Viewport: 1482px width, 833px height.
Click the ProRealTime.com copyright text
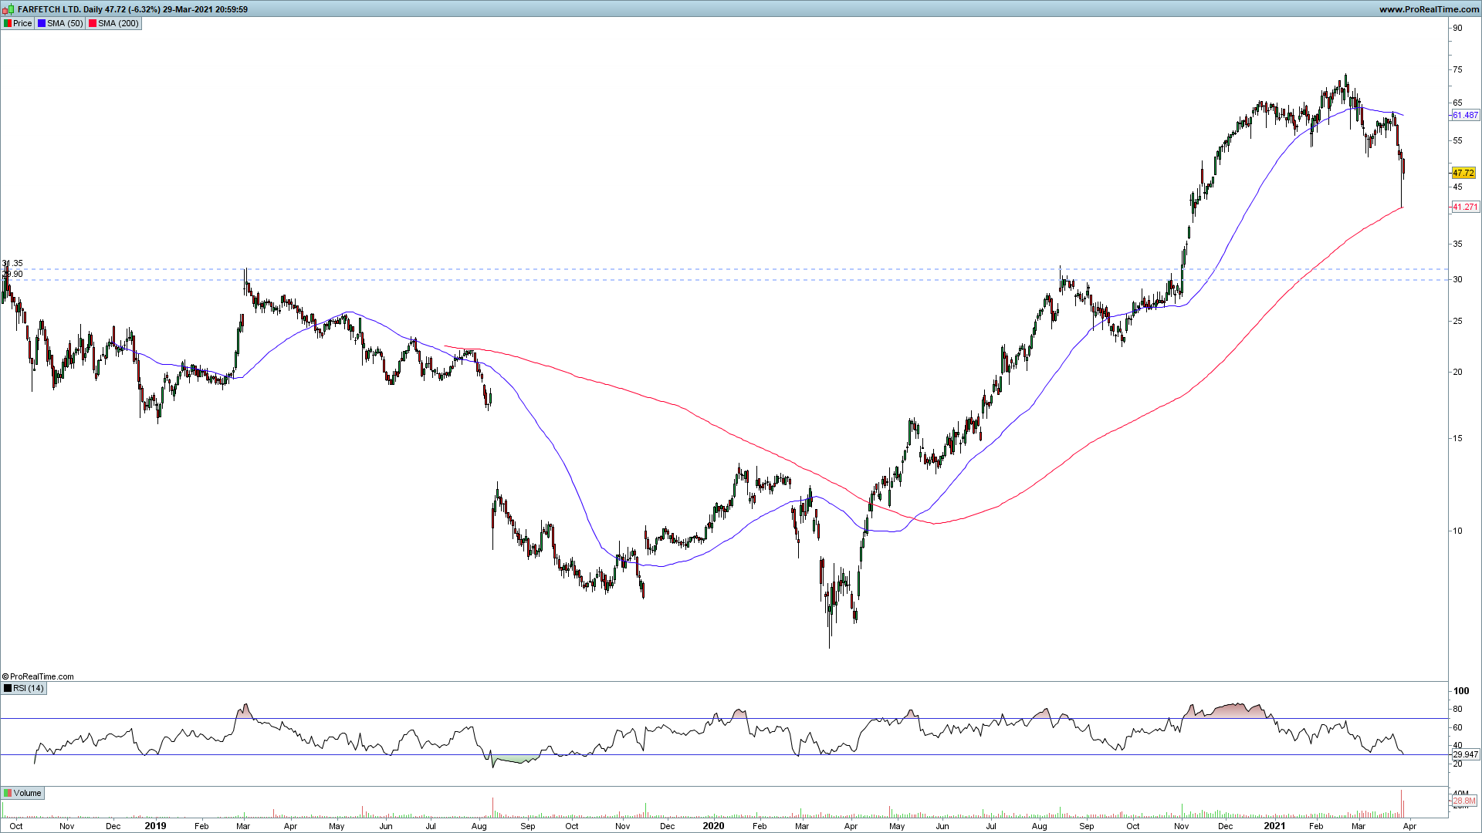(39, 676)
